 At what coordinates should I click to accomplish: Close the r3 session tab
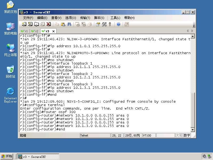(x=54, y=31)
